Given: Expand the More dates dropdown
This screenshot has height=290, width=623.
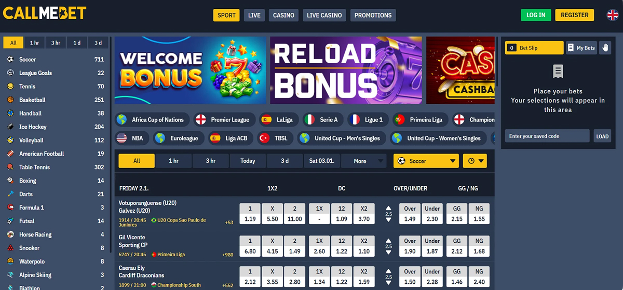Looking at the screenshot, I should pos(363,161).
